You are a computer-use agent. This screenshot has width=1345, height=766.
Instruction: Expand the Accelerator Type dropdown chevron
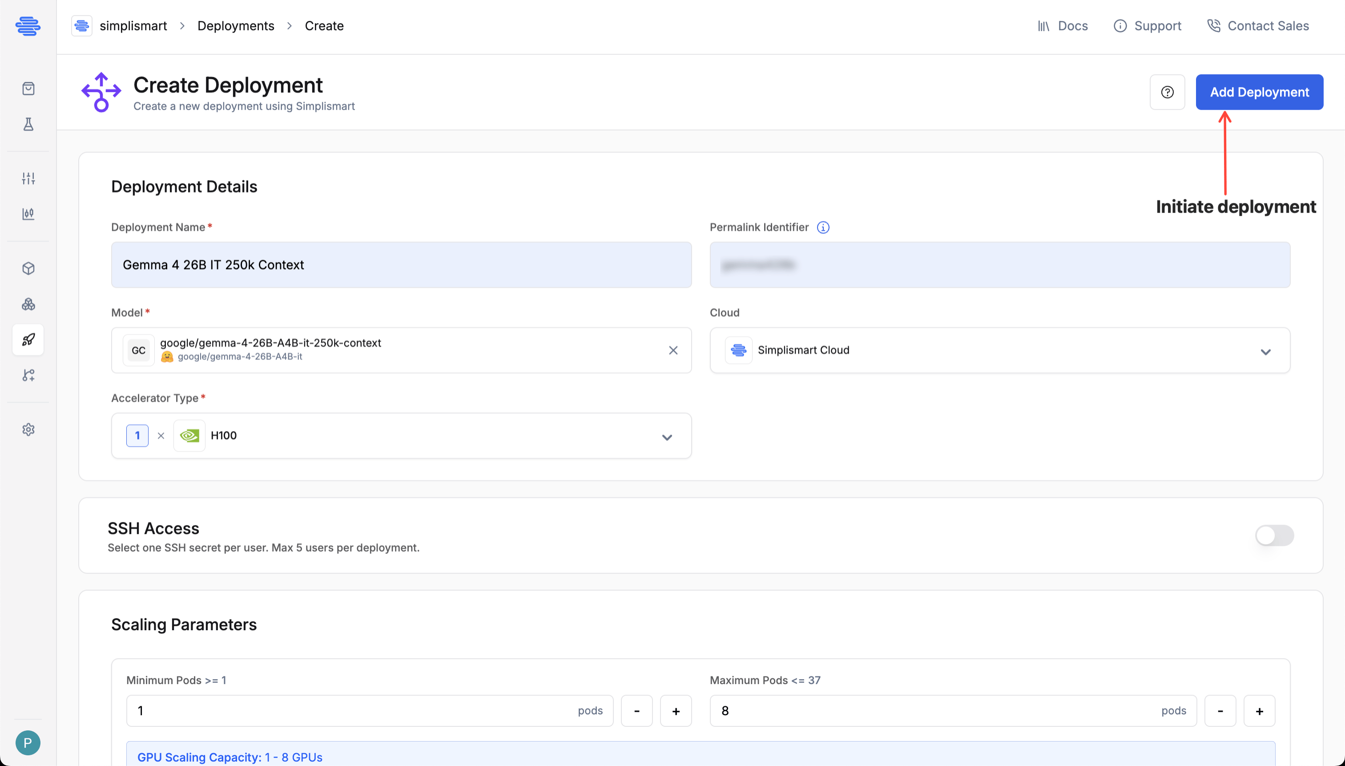[666, 437]
